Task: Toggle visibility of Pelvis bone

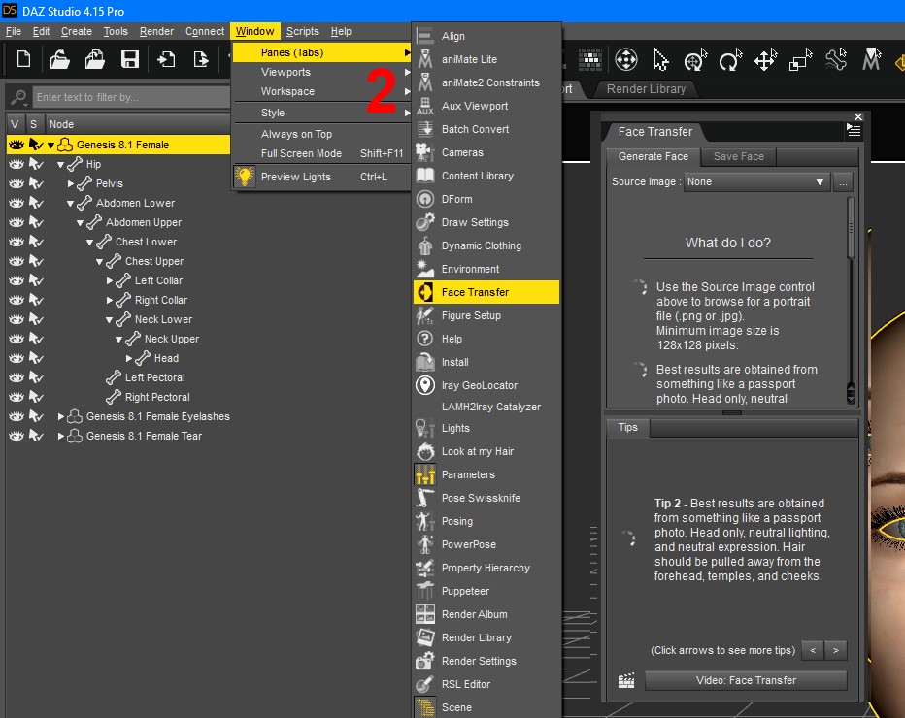Action: click(x=17, y=183)
